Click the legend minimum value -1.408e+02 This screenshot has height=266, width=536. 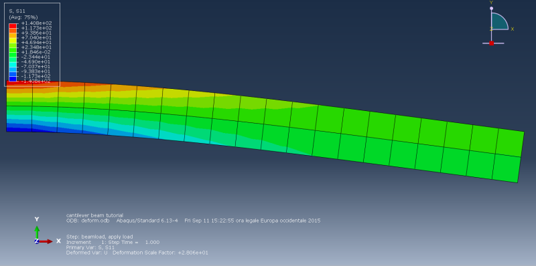coord(36,81)
